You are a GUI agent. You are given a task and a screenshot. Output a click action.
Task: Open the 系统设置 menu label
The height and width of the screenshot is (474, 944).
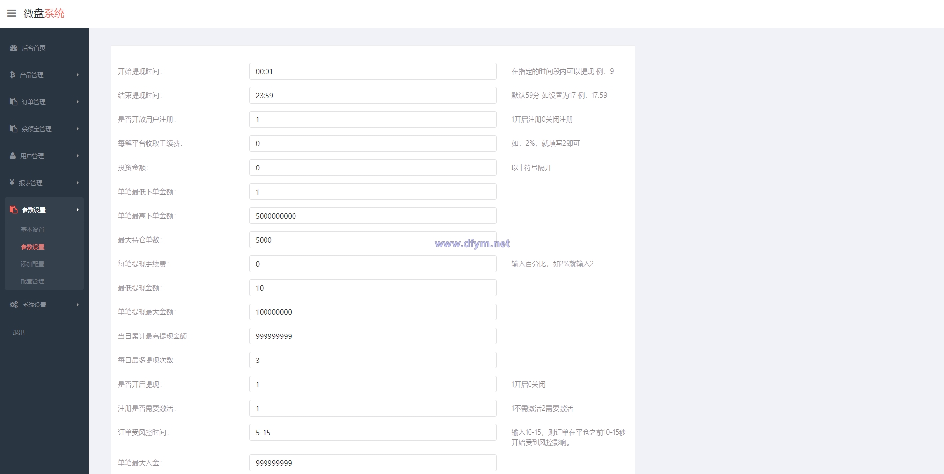(34, 305)
